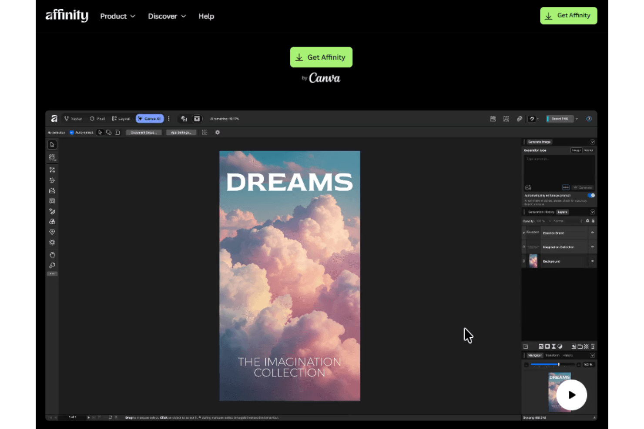Viewport: 644px width, 429px height.
Task: Click the mask layer icon in Layers footer
Action: [x=547, y=346]
